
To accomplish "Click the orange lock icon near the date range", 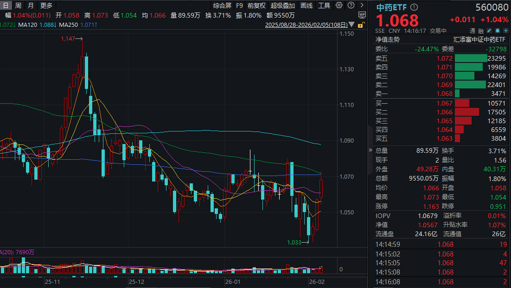I will 360,25.
